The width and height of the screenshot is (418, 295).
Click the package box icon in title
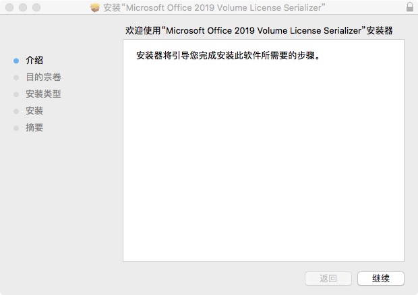[94, 7]
